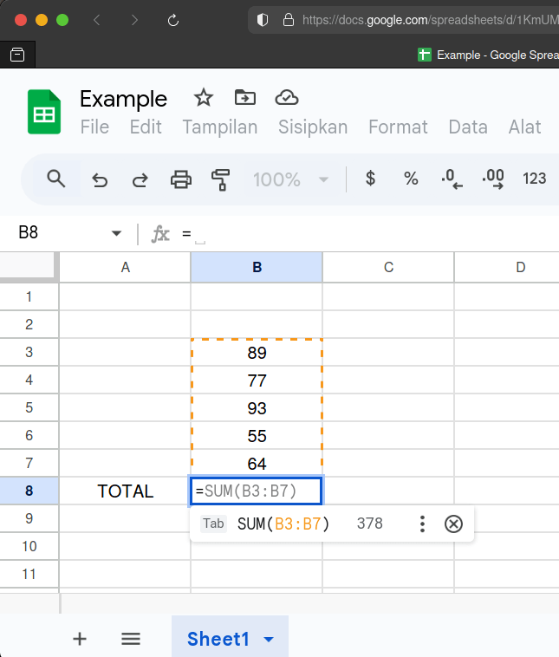
Task: Select column C header
Action: tap(388, 267)
